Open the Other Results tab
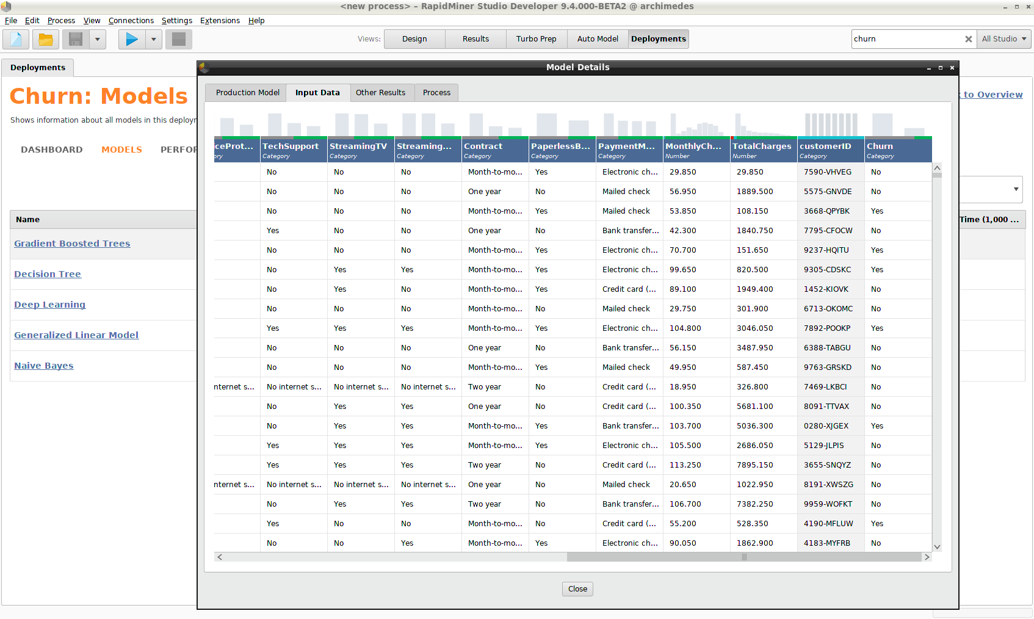This screenshot has height=619, width=1034. tap(380, 93)
